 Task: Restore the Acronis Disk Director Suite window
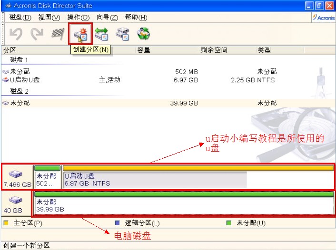point(319,6)
